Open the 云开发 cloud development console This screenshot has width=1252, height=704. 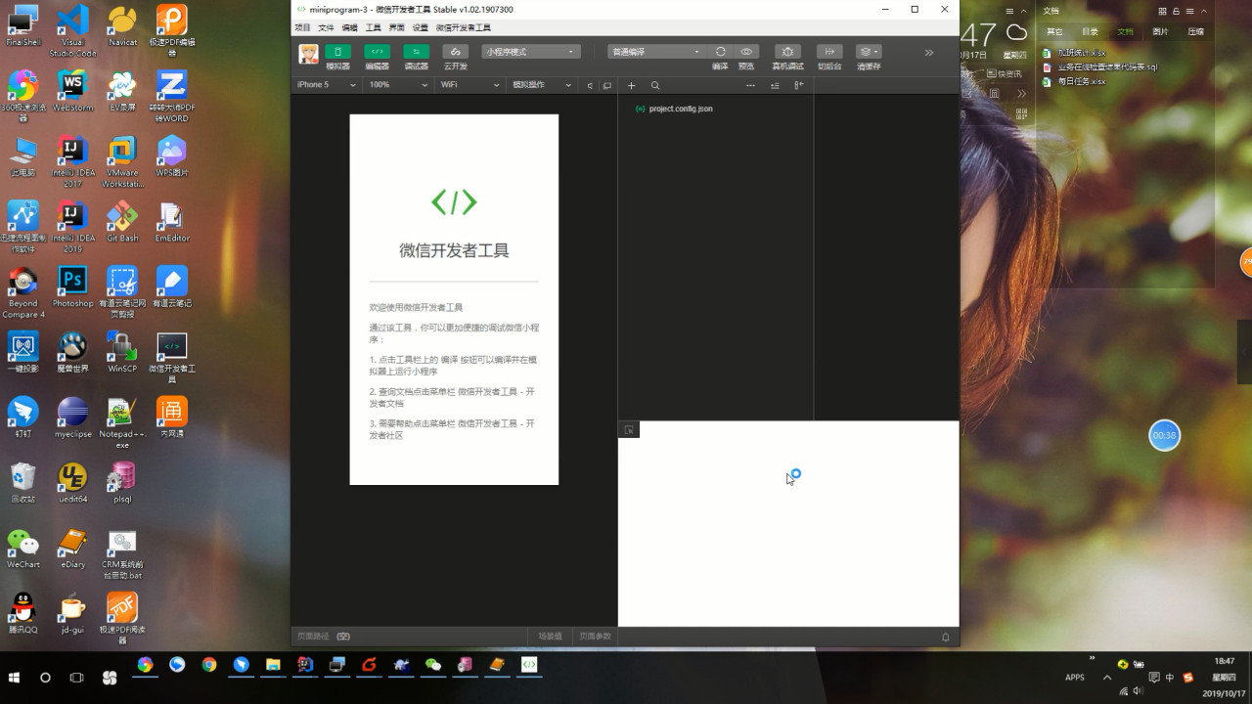pos(455,52)
